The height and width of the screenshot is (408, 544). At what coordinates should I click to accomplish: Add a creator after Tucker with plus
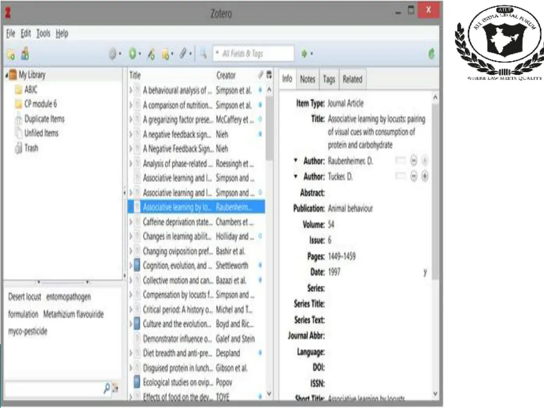(424, 176)
